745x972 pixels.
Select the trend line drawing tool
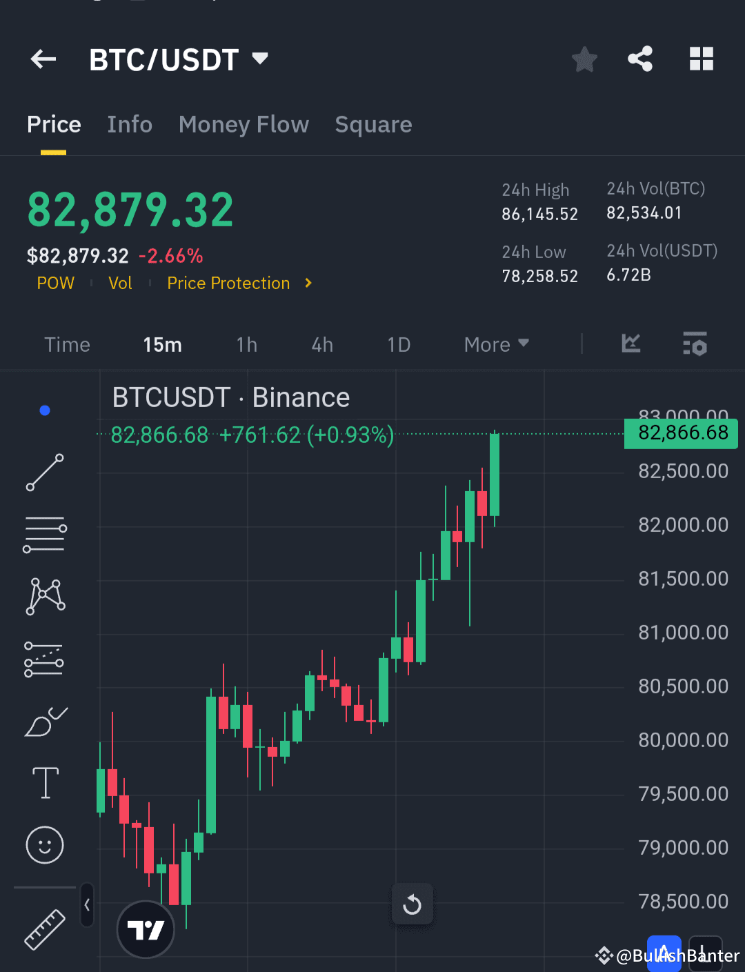[x=44, y=473]
